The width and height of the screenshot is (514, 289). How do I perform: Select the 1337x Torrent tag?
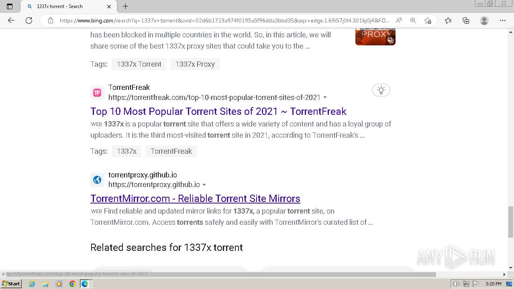coord(139,64)
